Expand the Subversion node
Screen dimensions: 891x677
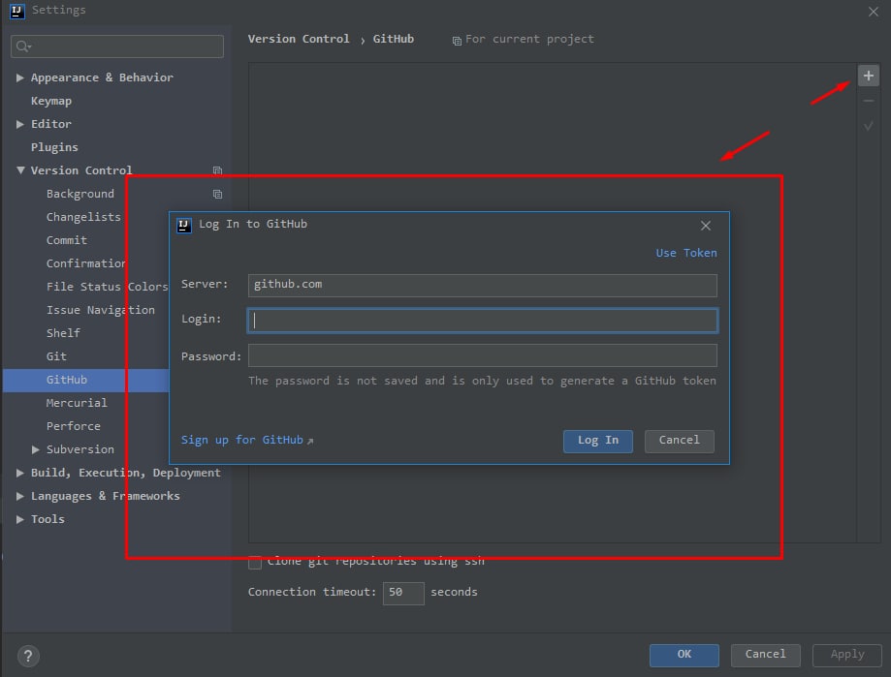click(x=35, y=449)
